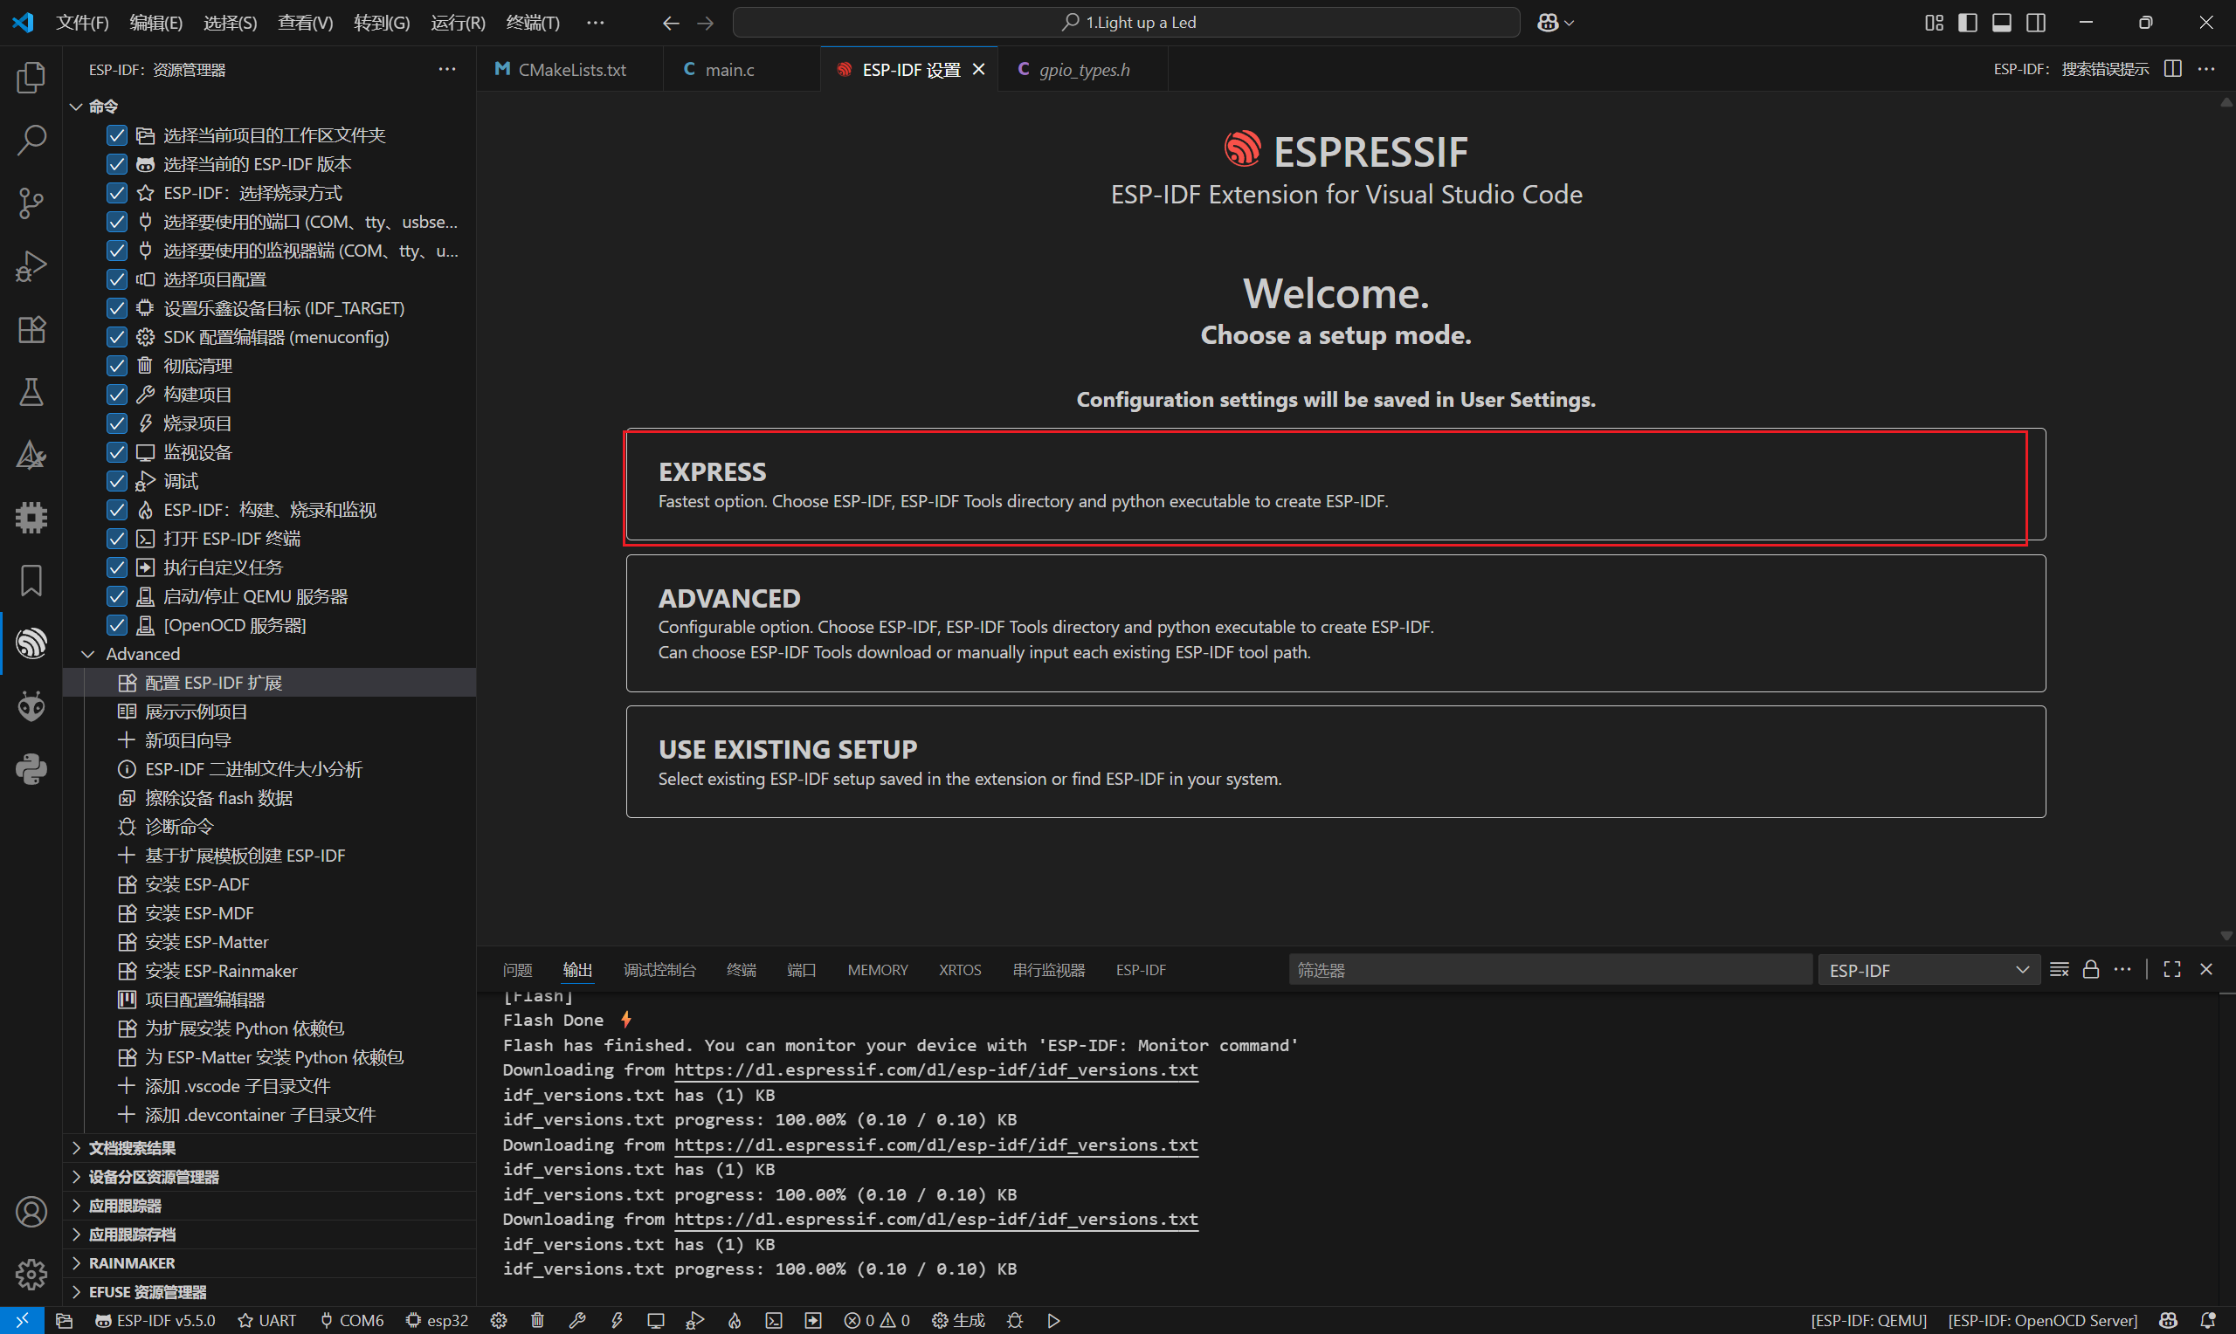Click the monitor device icon in status bar
Screen dimensions: 2236x1334
655,1321
